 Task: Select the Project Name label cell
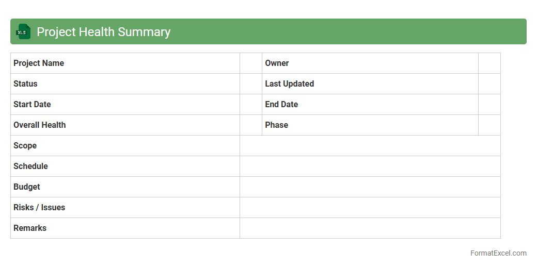point(125,63)
